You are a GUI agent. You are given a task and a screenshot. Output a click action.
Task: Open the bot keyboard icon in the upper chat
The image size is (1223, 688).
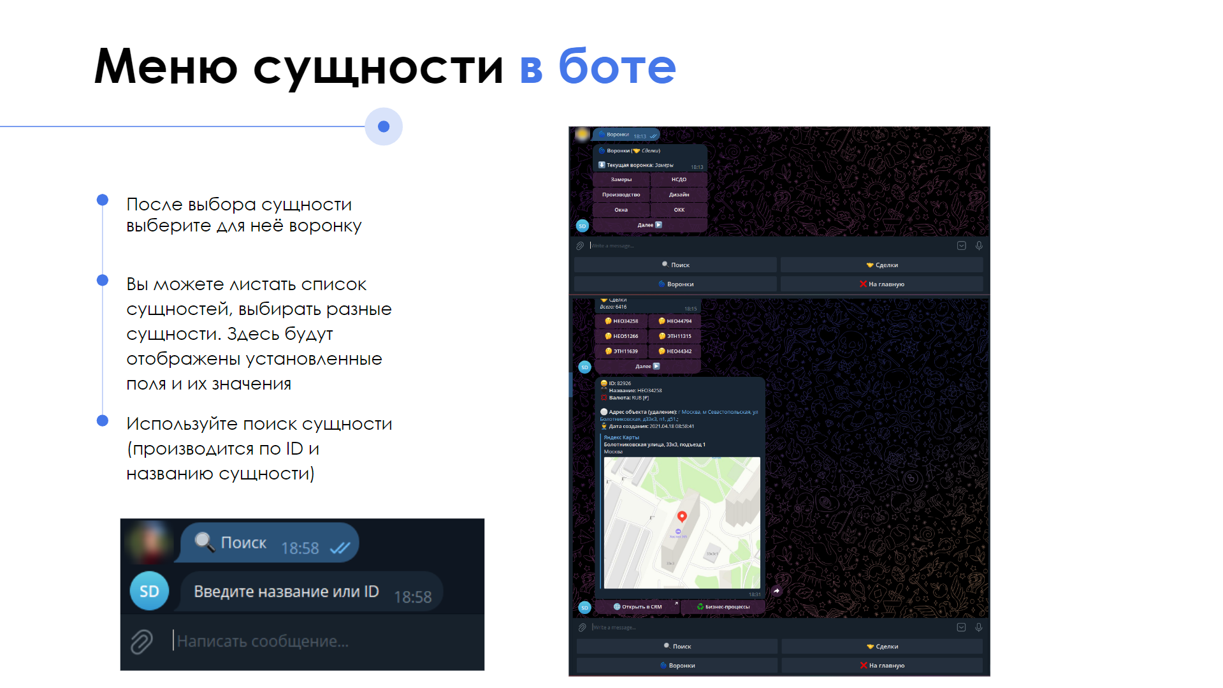pos(962,245)
